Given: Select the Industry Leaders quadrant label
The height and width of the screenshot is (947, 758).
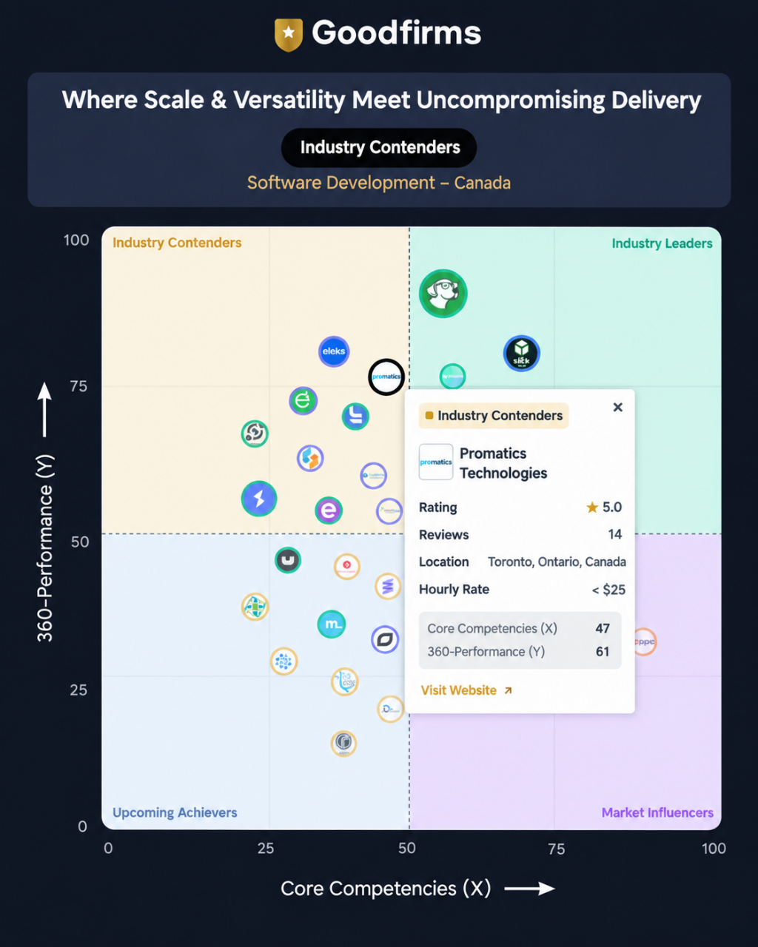Looking at the screenshot, I should 662,243.
